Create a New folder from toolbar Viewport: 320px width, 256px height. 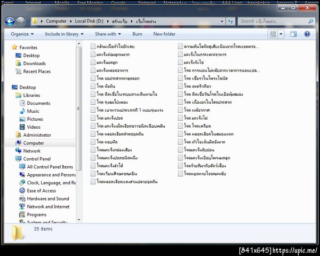(164, 34)
